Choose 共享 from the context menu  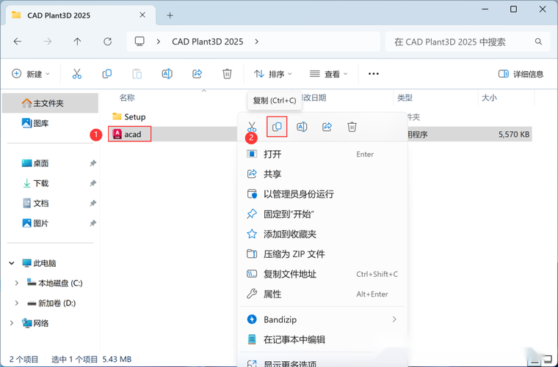322,174
